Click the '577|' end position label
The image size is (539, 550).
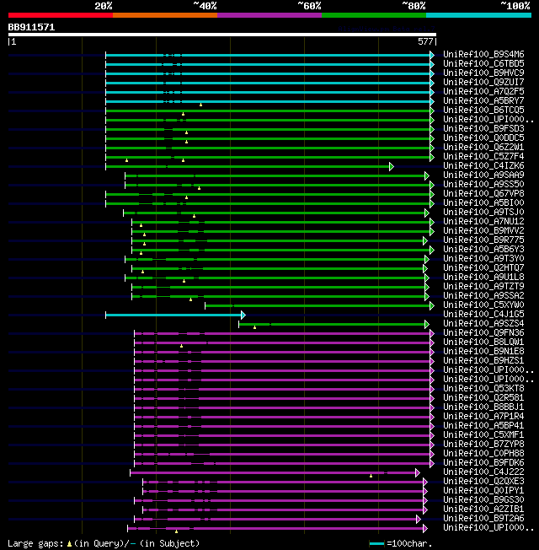tap(427, 41)
